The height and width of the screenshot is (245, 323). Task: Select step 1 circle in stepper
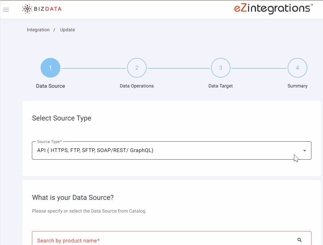[50, 68]
